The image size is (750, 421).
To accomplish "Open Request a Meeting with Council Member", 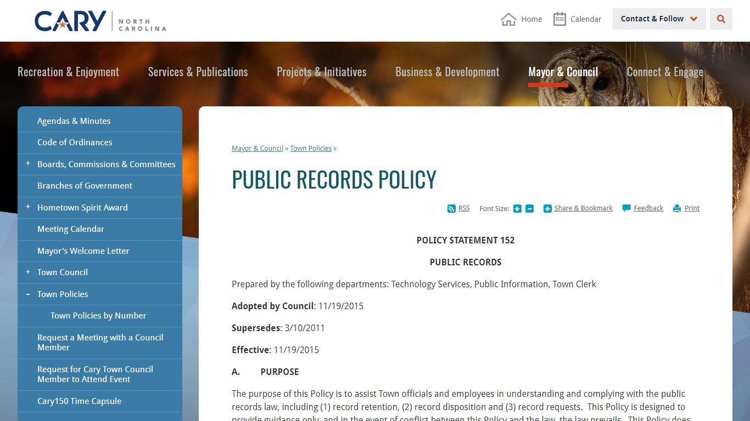I will pos(100,343).
